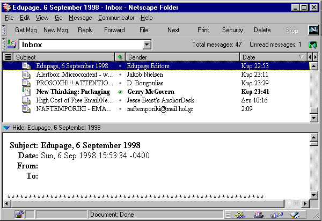Click the green arrows icon near Unread messages
The height and width of the screenshot is (221, 322).
313,45
